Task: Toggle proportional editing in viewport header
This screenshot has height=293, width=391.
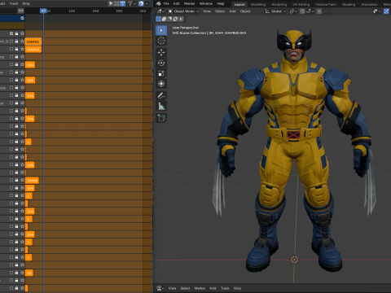Action: pyautogui.click(x=319, y=11)
